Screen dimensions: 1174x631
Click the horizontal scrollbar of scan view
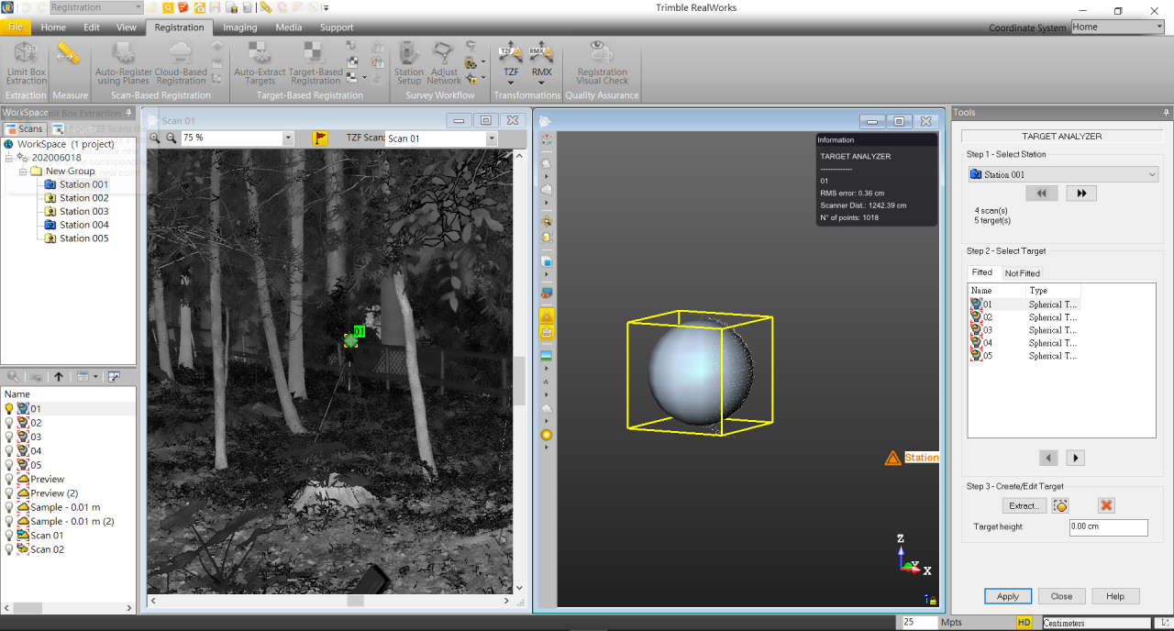(330, 601)
